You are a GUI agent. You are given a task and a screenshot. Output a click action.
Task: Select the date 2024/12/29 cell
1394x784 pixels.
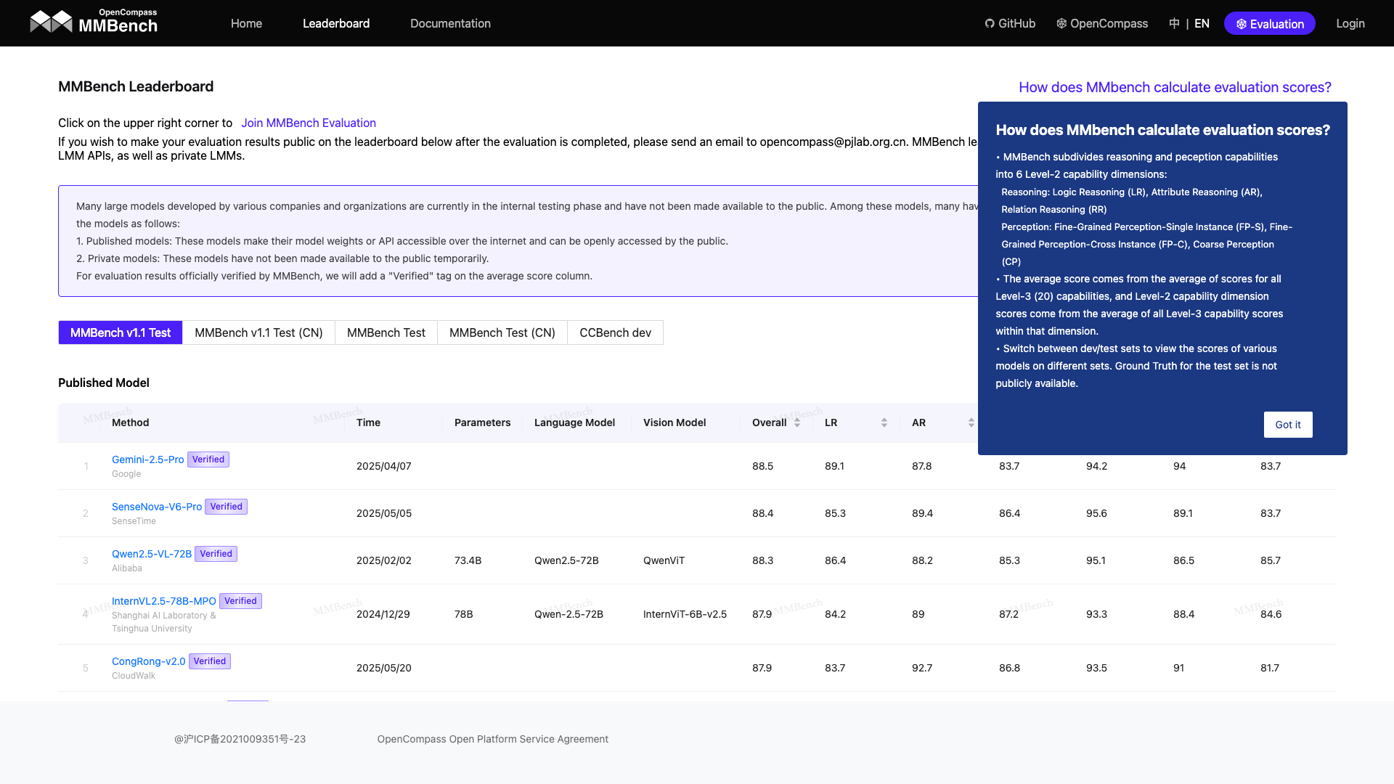(x=383, y=614)
